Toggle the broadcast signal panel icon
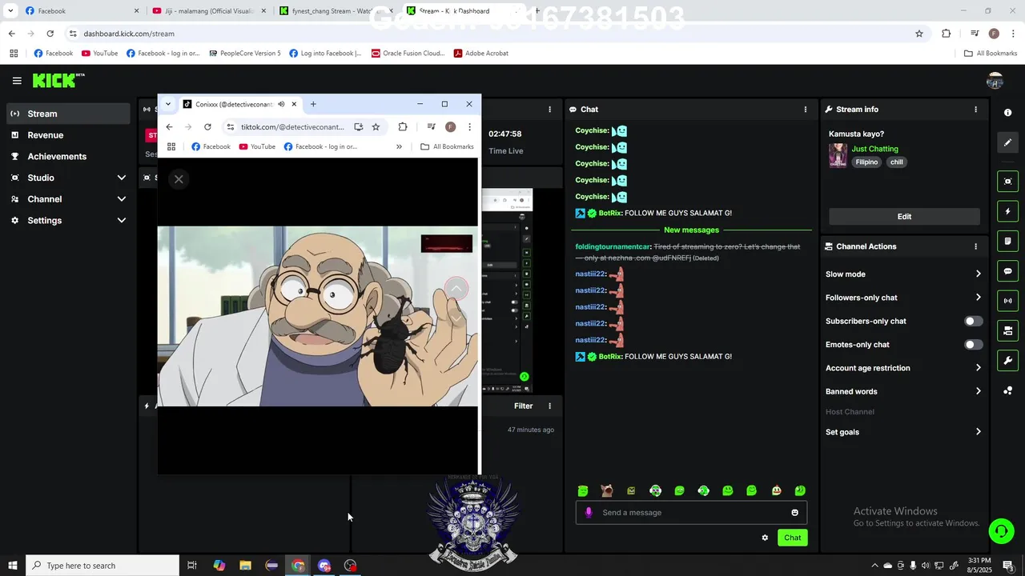 (x=1007, y=301)
